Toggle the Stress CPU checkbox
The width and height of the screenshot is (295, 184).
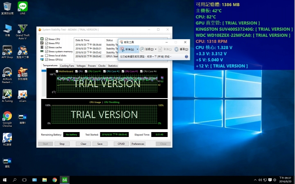[x=46, y=39]
